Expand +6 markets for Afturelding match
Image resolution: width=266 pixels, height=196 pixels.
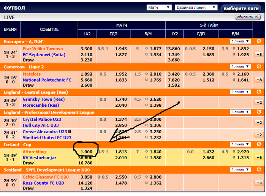(259, 158)
